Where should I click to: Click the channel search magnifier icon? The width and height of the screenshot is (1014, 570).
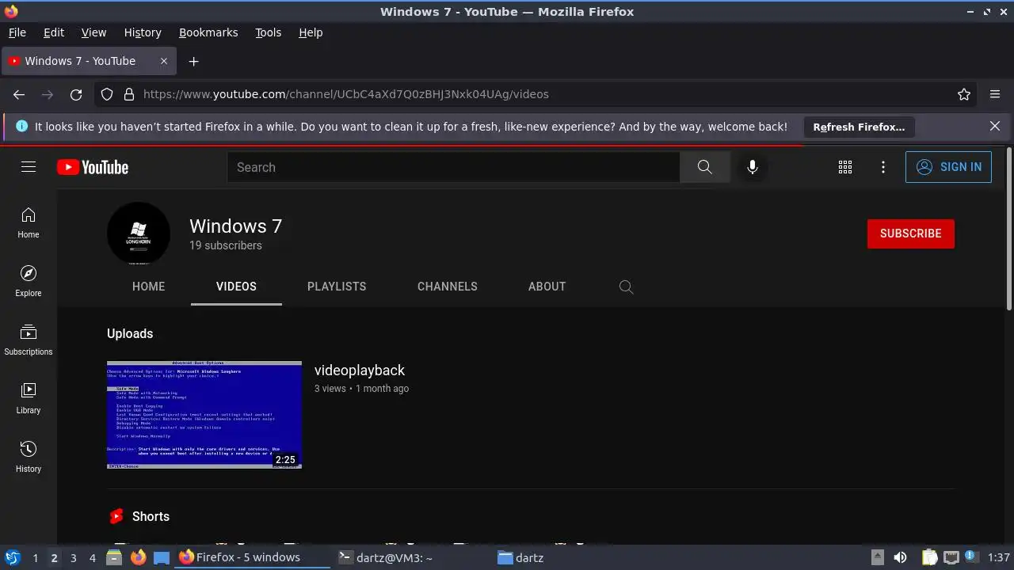click(x=626, y=287)
